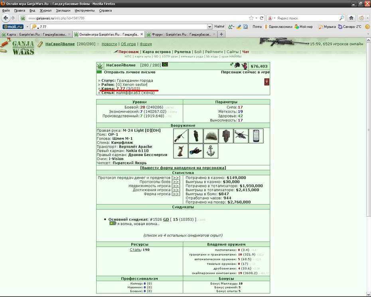Click the character avatar icon near money

pyautogui.click(x=245, y=66)
